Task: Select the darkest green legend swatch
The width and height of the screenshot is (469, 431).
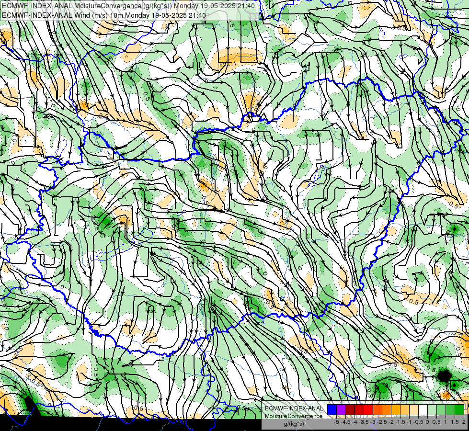Action: click(459, 409)
